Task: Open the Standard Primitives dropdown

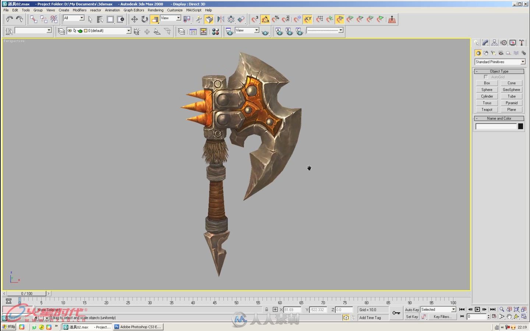Action: 500,62
